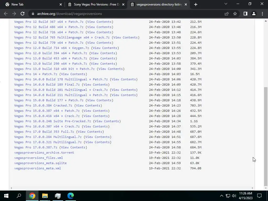Download Vegas Pro 15.0.0 Build 177 + Patch.7z
This screenshot has height=201, width=268.
49,100
